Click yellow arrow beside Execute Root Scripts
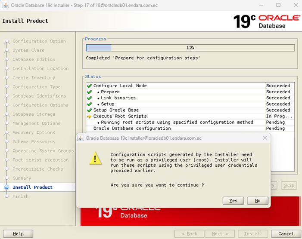This screenshot has width=302, height=239. click(x=89, y=116)
